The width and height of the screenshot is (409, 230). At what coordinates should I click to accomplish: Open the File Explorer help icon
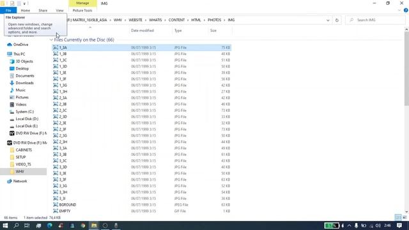click(x=406, y=10)
